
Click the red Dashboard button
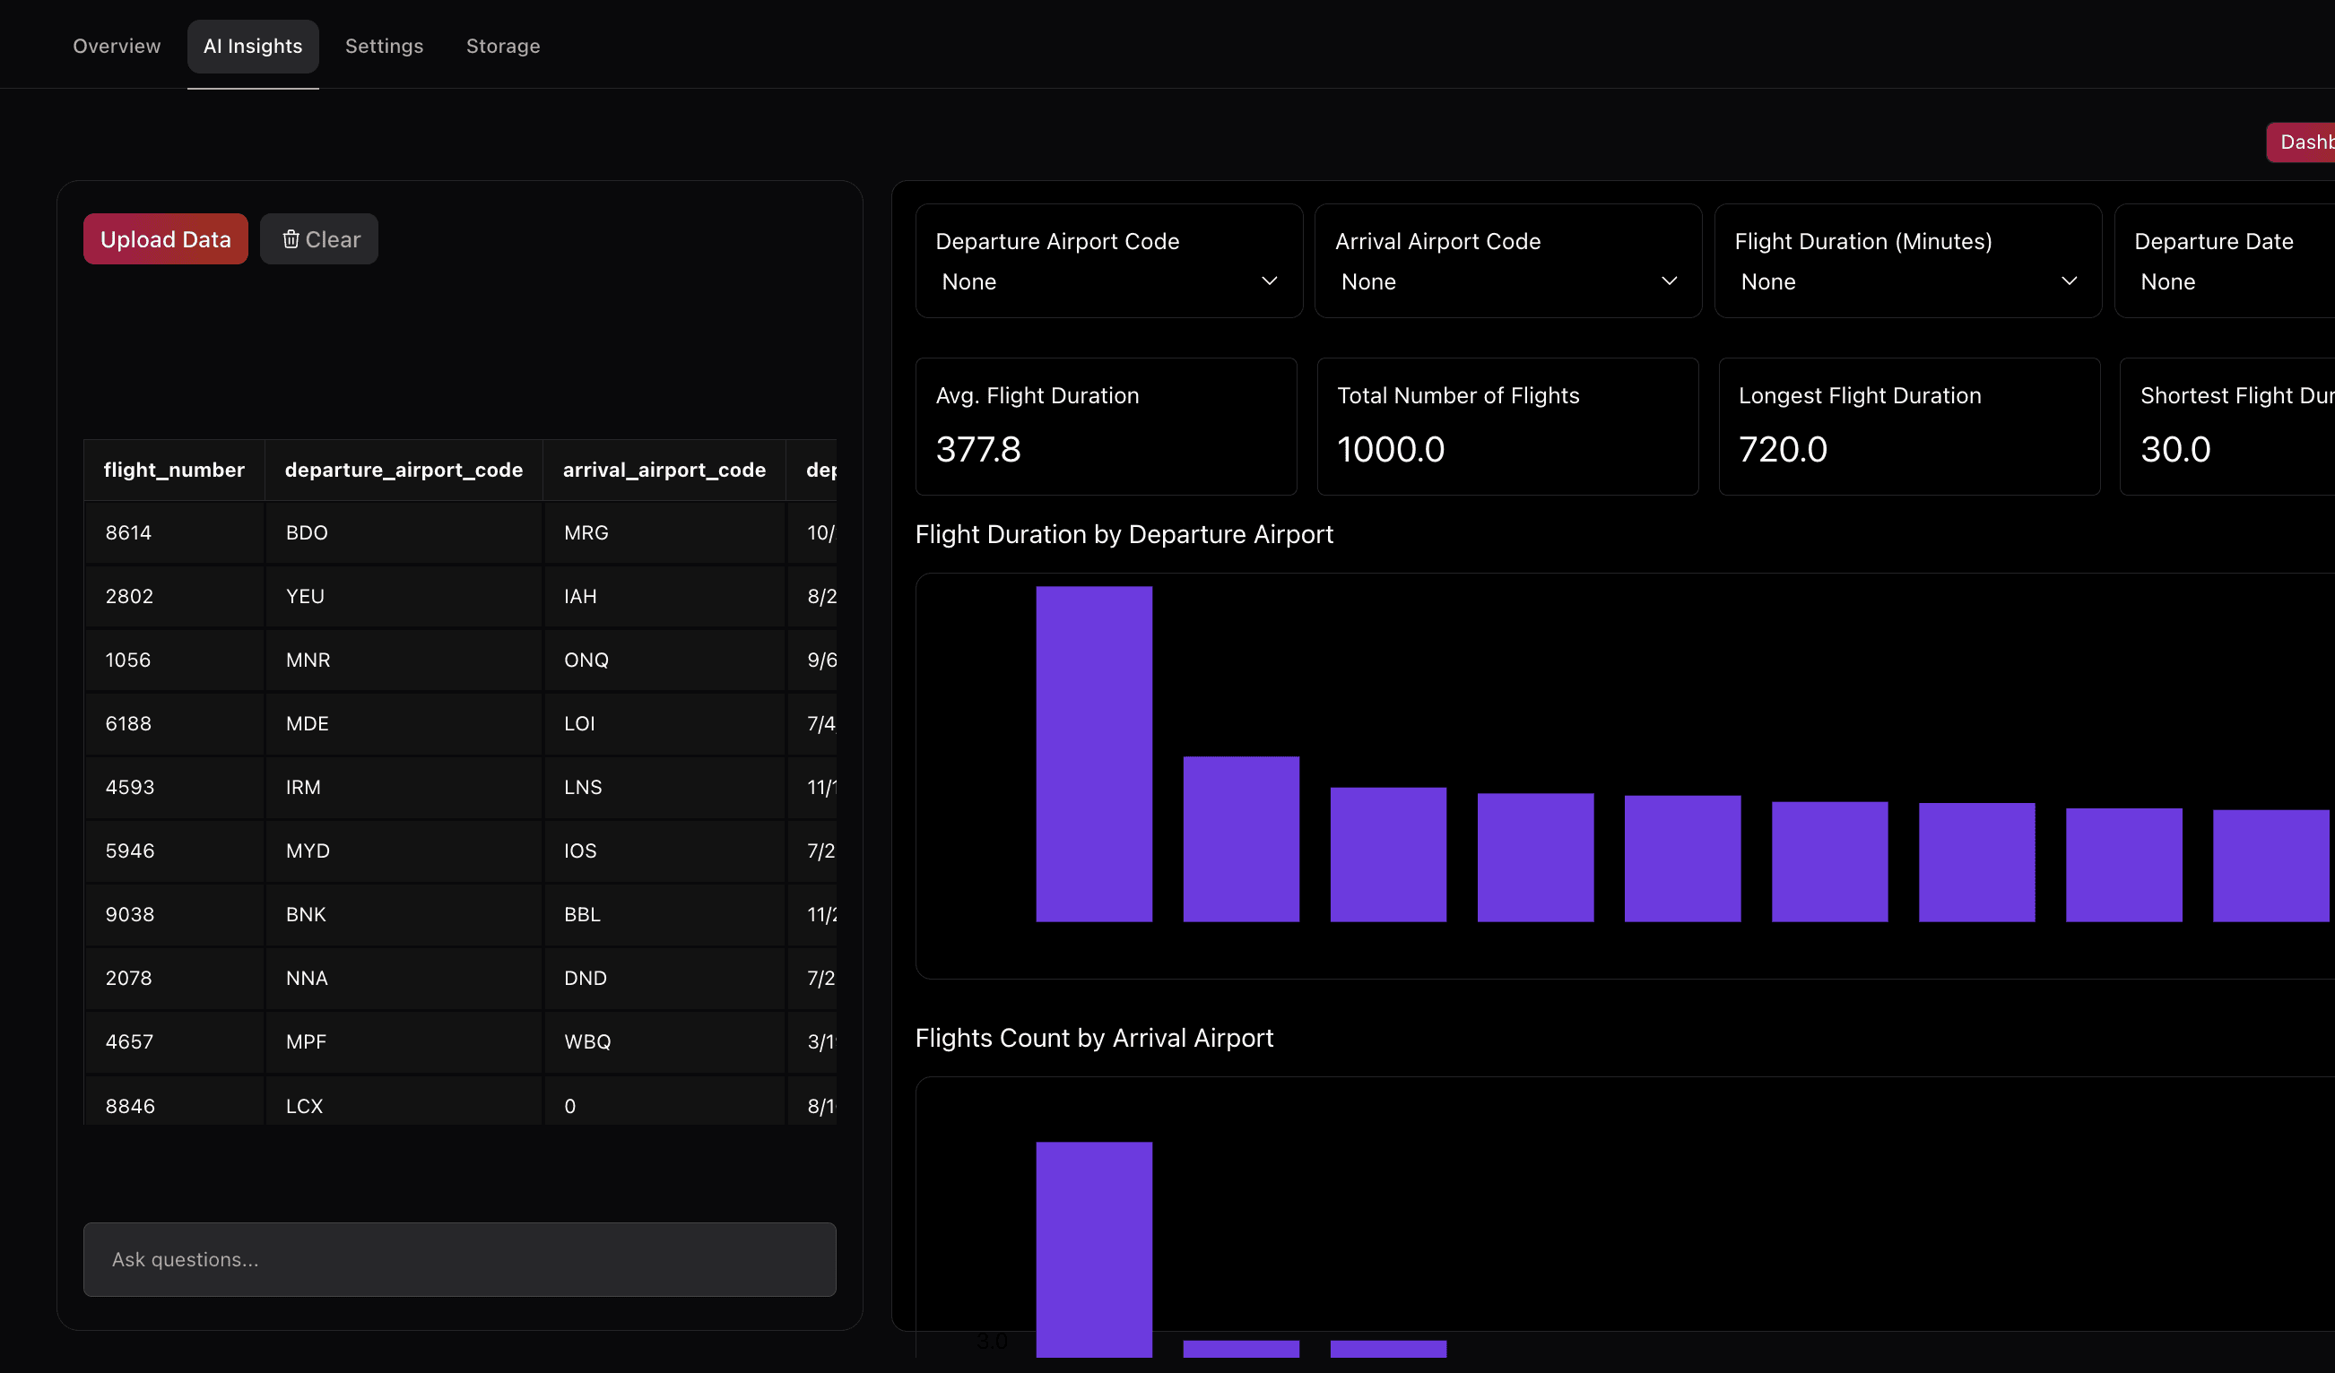pyautogui.click(x=2302, y=142)
